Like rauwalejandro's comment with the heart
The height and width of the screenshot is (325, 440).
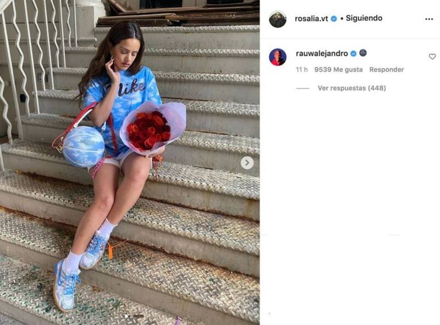(432, 57)
